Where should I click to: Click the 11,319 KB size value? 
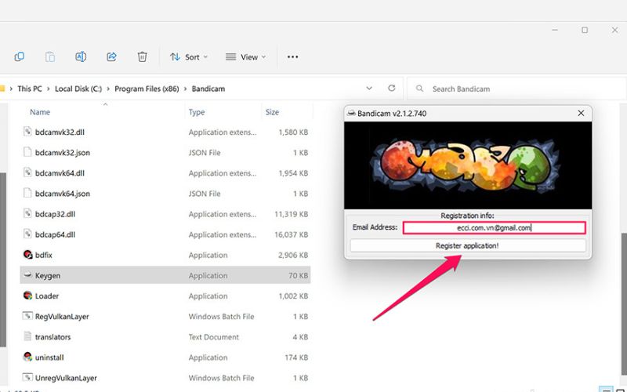pos(291,214)
